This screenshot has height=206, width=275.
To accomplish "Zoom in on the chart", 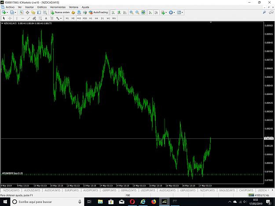I will [132, 12].
